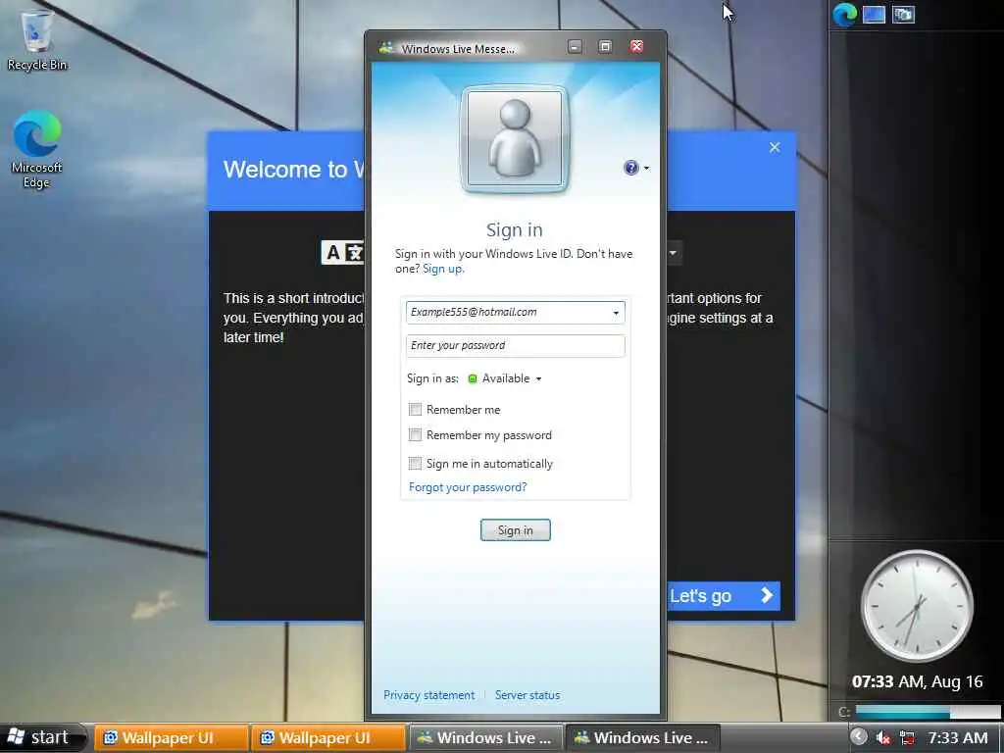Click the Messenger display picture avatar
Image resolution: width=1004 pixels, height=753 pixels.
pos(514,138)
